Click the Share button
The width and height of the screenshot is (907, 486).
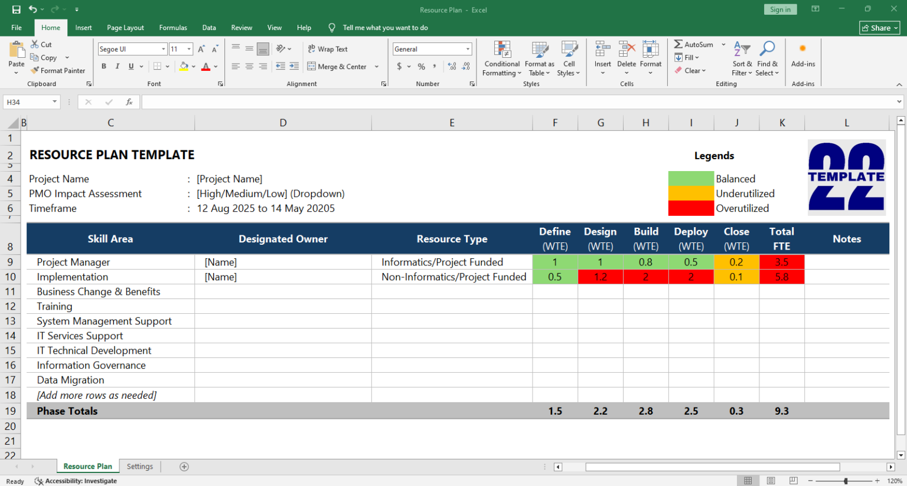click(x=880, y=28)
